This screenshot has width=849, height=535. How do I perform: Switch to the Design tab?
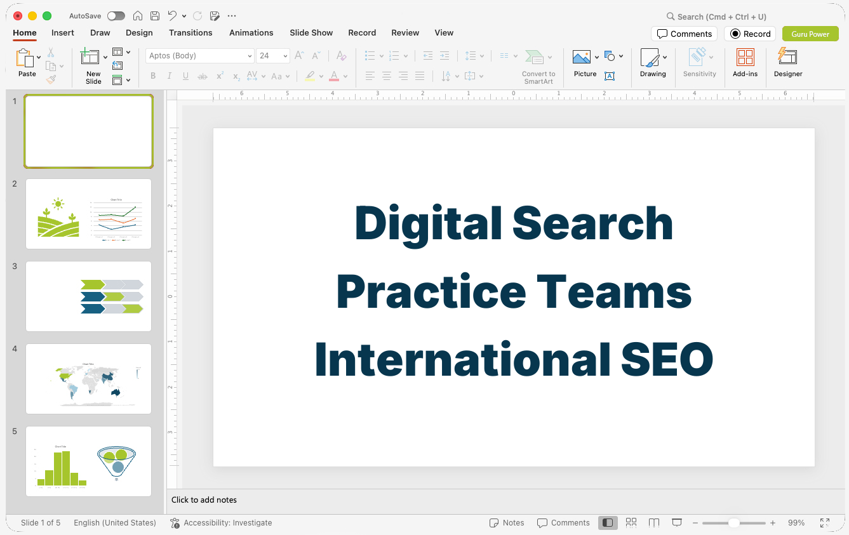tap(139, 32)
